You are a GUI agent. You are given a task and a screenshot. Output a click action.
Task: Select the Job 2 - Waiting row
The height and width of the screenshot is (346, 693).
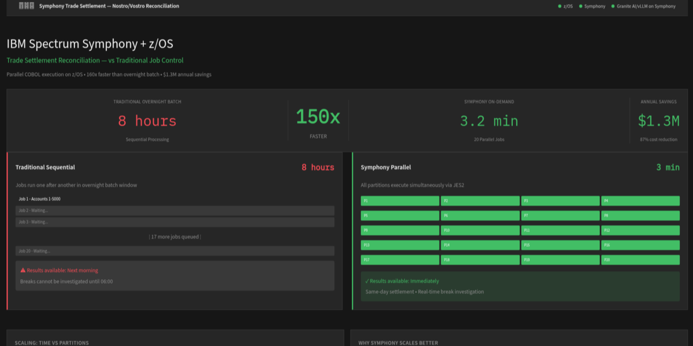pyautogui.click(x=174, y=210)
